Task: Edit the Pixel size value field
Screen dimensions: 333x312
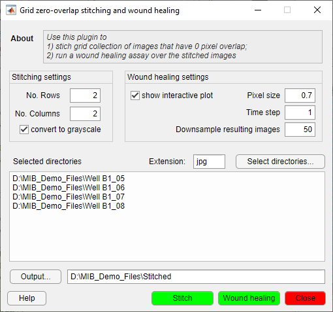Action: pos(300,95)
